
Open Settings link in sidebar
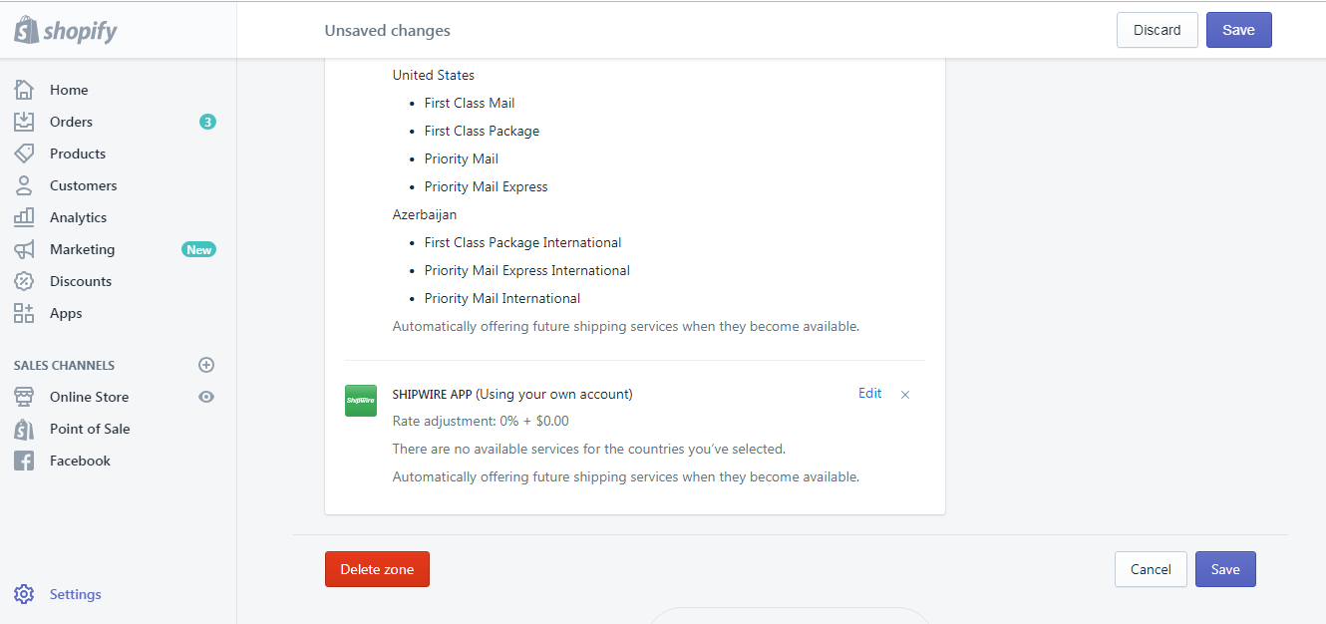[x=76, y=594]
